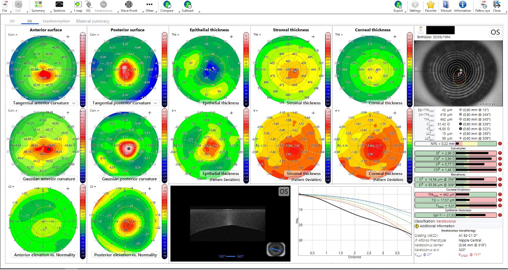Switch to the OD tab
Screen dimensions: 508x270
(x=12, y=21)
